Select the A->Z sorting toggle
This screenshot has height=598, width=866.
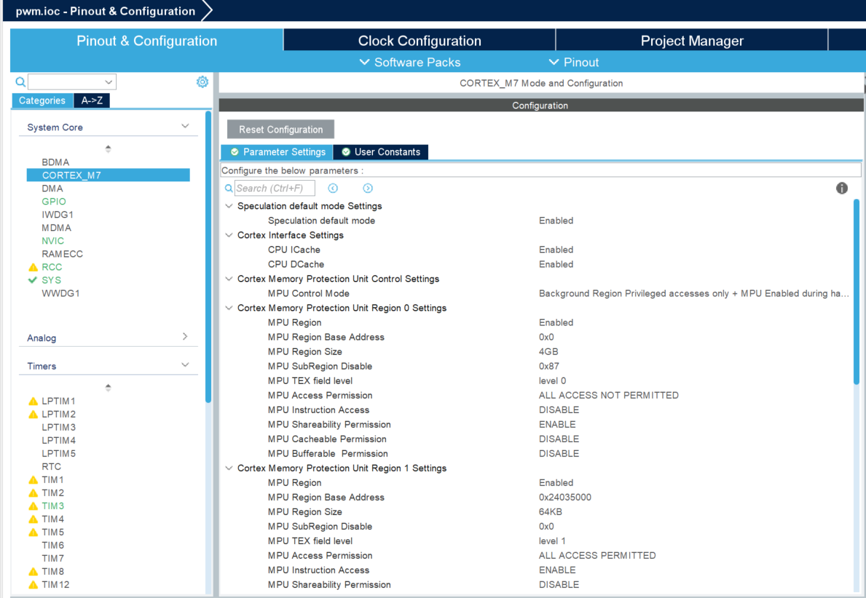pos(91,101)
